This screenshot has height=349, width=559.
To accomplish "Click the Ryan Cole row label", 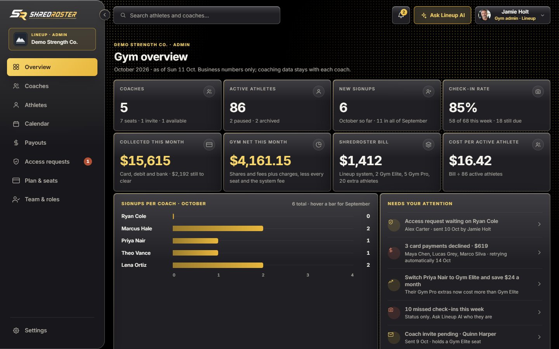I will pyautogui.click(x=134, y=216).
